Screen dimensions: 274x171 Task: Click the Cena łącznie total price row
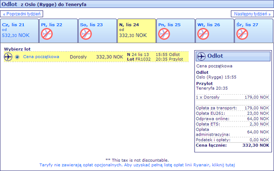pos(232,145)
